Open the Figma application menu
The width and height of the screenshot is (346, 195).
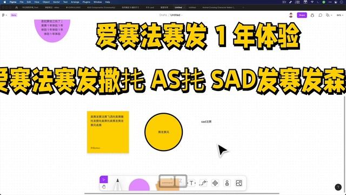point(13,2)
